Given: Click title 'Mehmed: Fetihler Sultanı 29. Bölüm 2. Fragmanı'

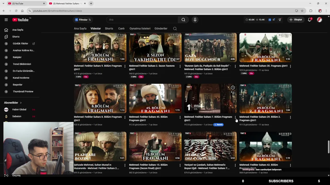Looking at the screenshot, I should (x=260, y=118).
